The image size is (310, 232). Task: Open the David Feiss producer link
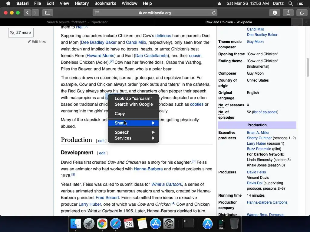pyautogui.click(x=256, y=172)
